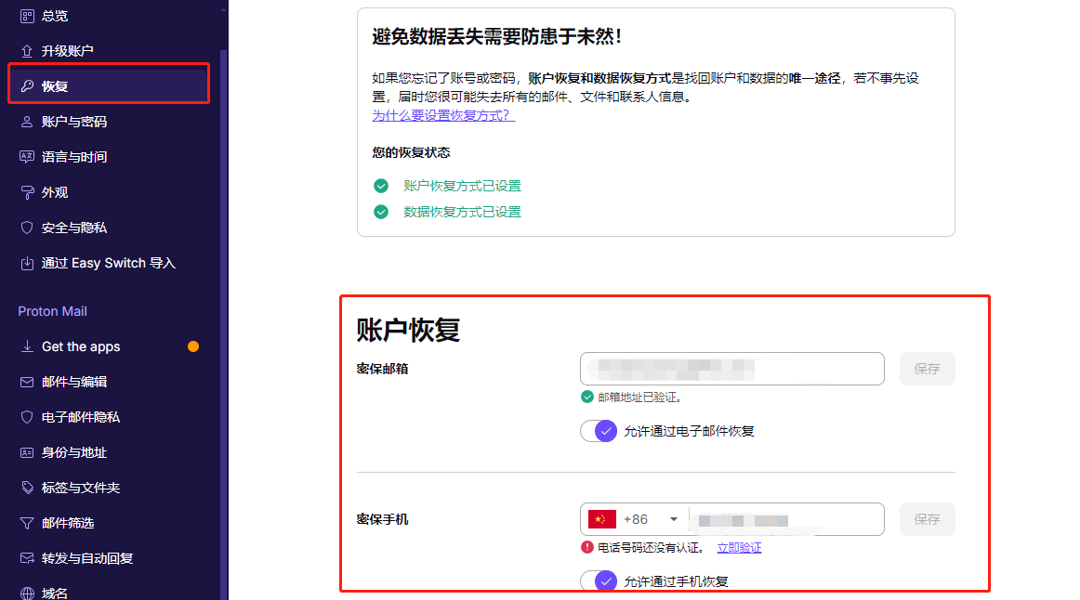Click the shield icon for 安全与隐私
Viewport: 1080px width, 600px height.
(27, 228)
